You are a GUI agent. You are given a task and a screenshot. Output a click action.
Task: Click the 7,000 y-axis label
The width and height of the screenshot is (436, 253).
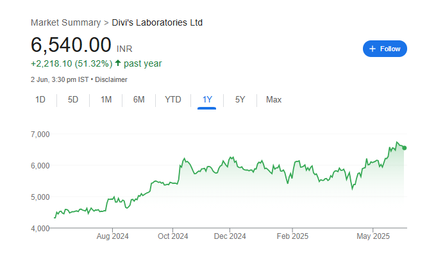pos(40,135)
